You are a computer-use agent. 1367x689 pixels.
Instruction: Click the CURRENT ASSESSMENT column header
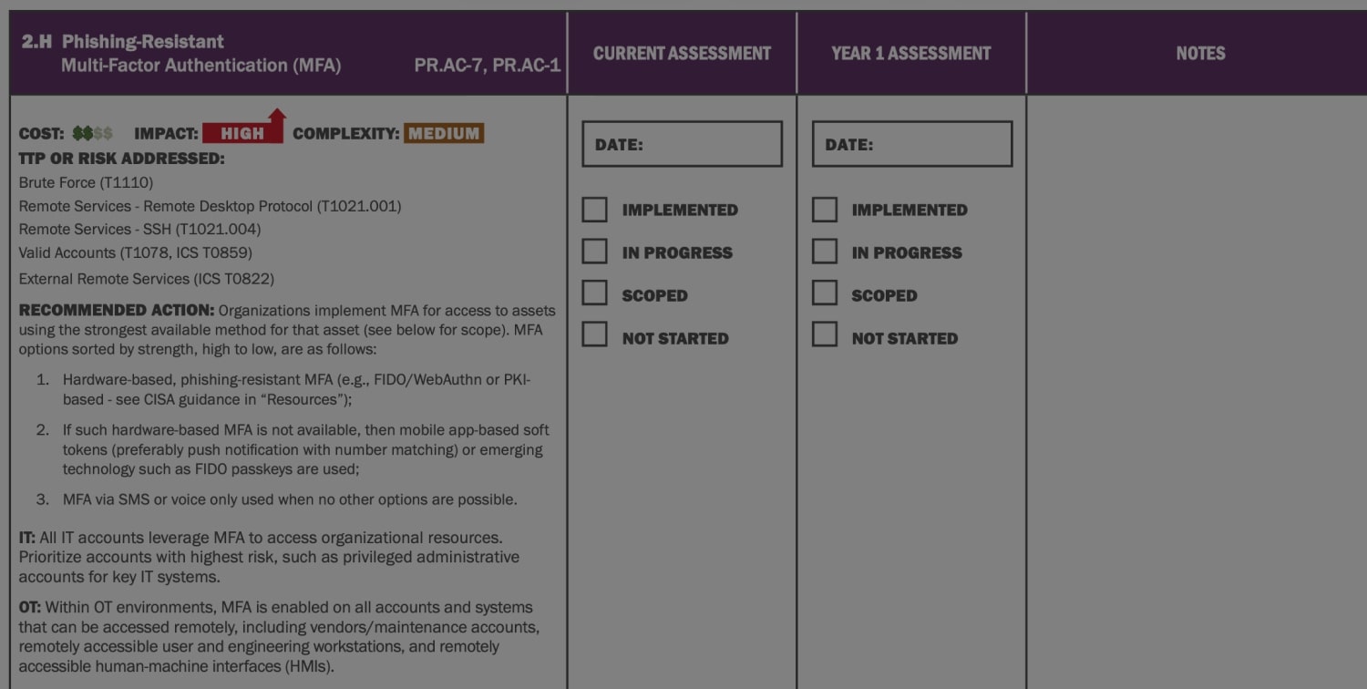click(682, 53)
